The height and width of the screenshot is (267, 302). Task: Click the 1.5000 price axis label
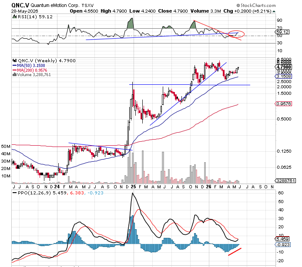284,93
